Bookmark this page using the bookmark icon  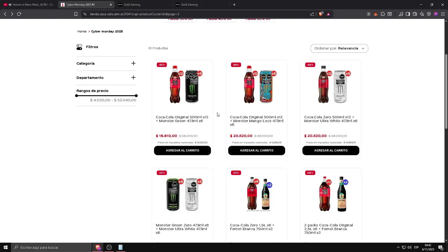click(76, 14)
